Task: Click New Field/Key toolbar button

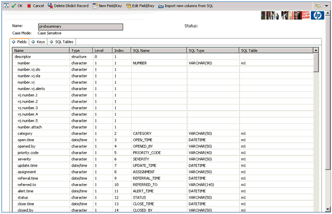Action: [107, 6]
